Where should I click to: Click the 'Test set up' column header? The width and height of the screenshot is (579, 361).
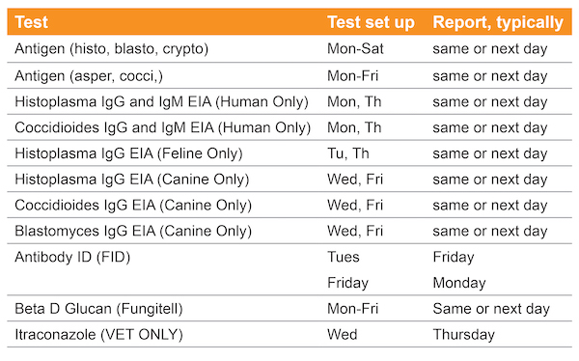371,22
